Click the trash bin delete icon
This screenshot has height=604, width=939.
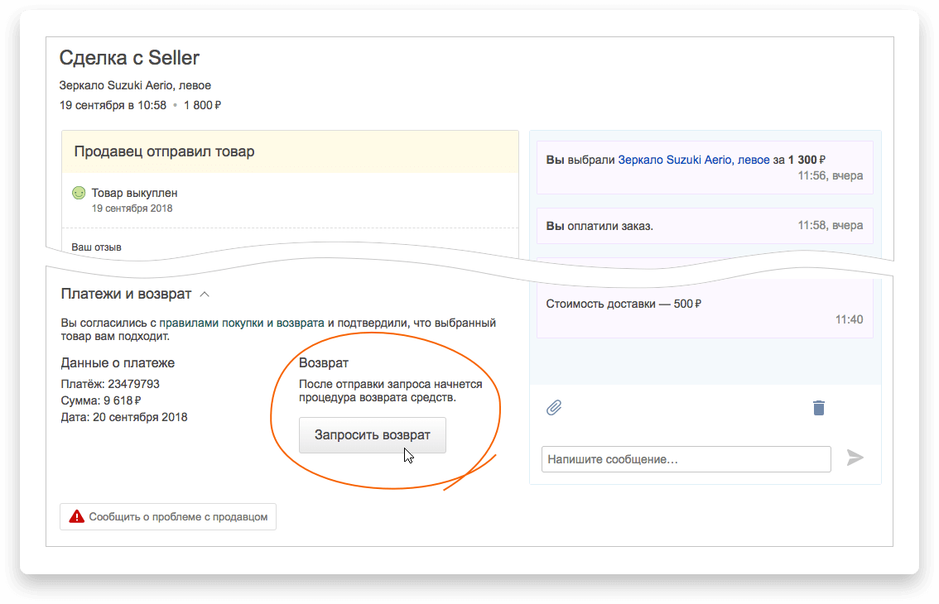pos(818,407)
